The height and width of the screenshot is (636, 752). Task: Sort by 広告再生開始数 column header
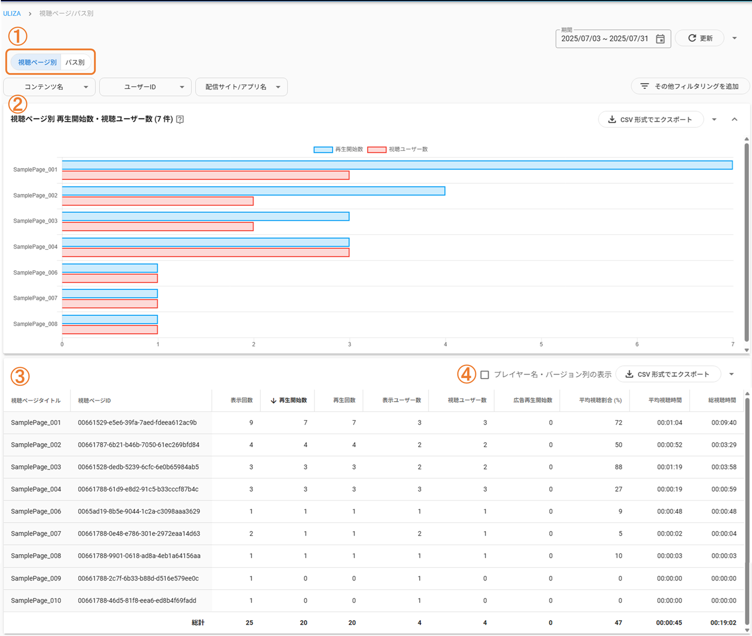(x=533, y=400)
